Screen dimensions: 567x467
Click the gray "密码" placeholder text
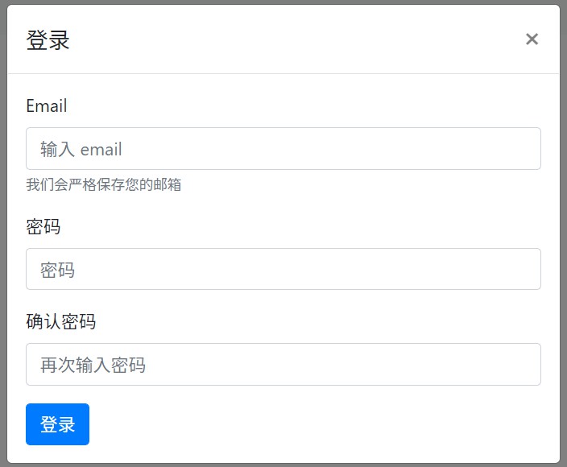click(57, 270)
